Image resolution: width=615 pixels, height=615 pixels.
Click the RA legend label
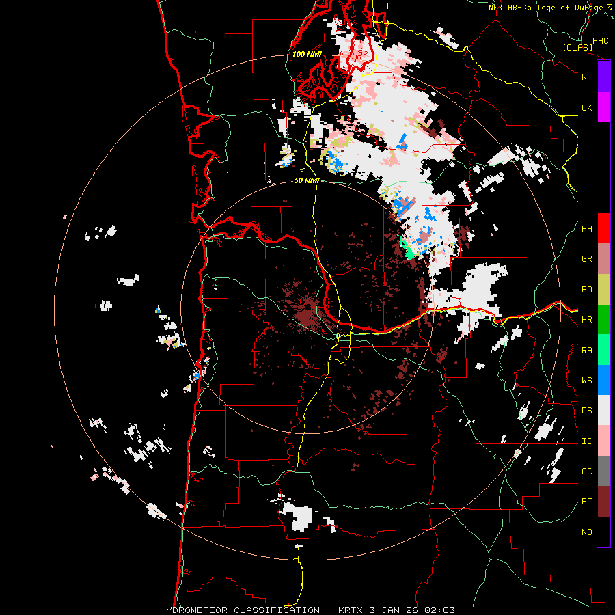[x=586, y=351]
